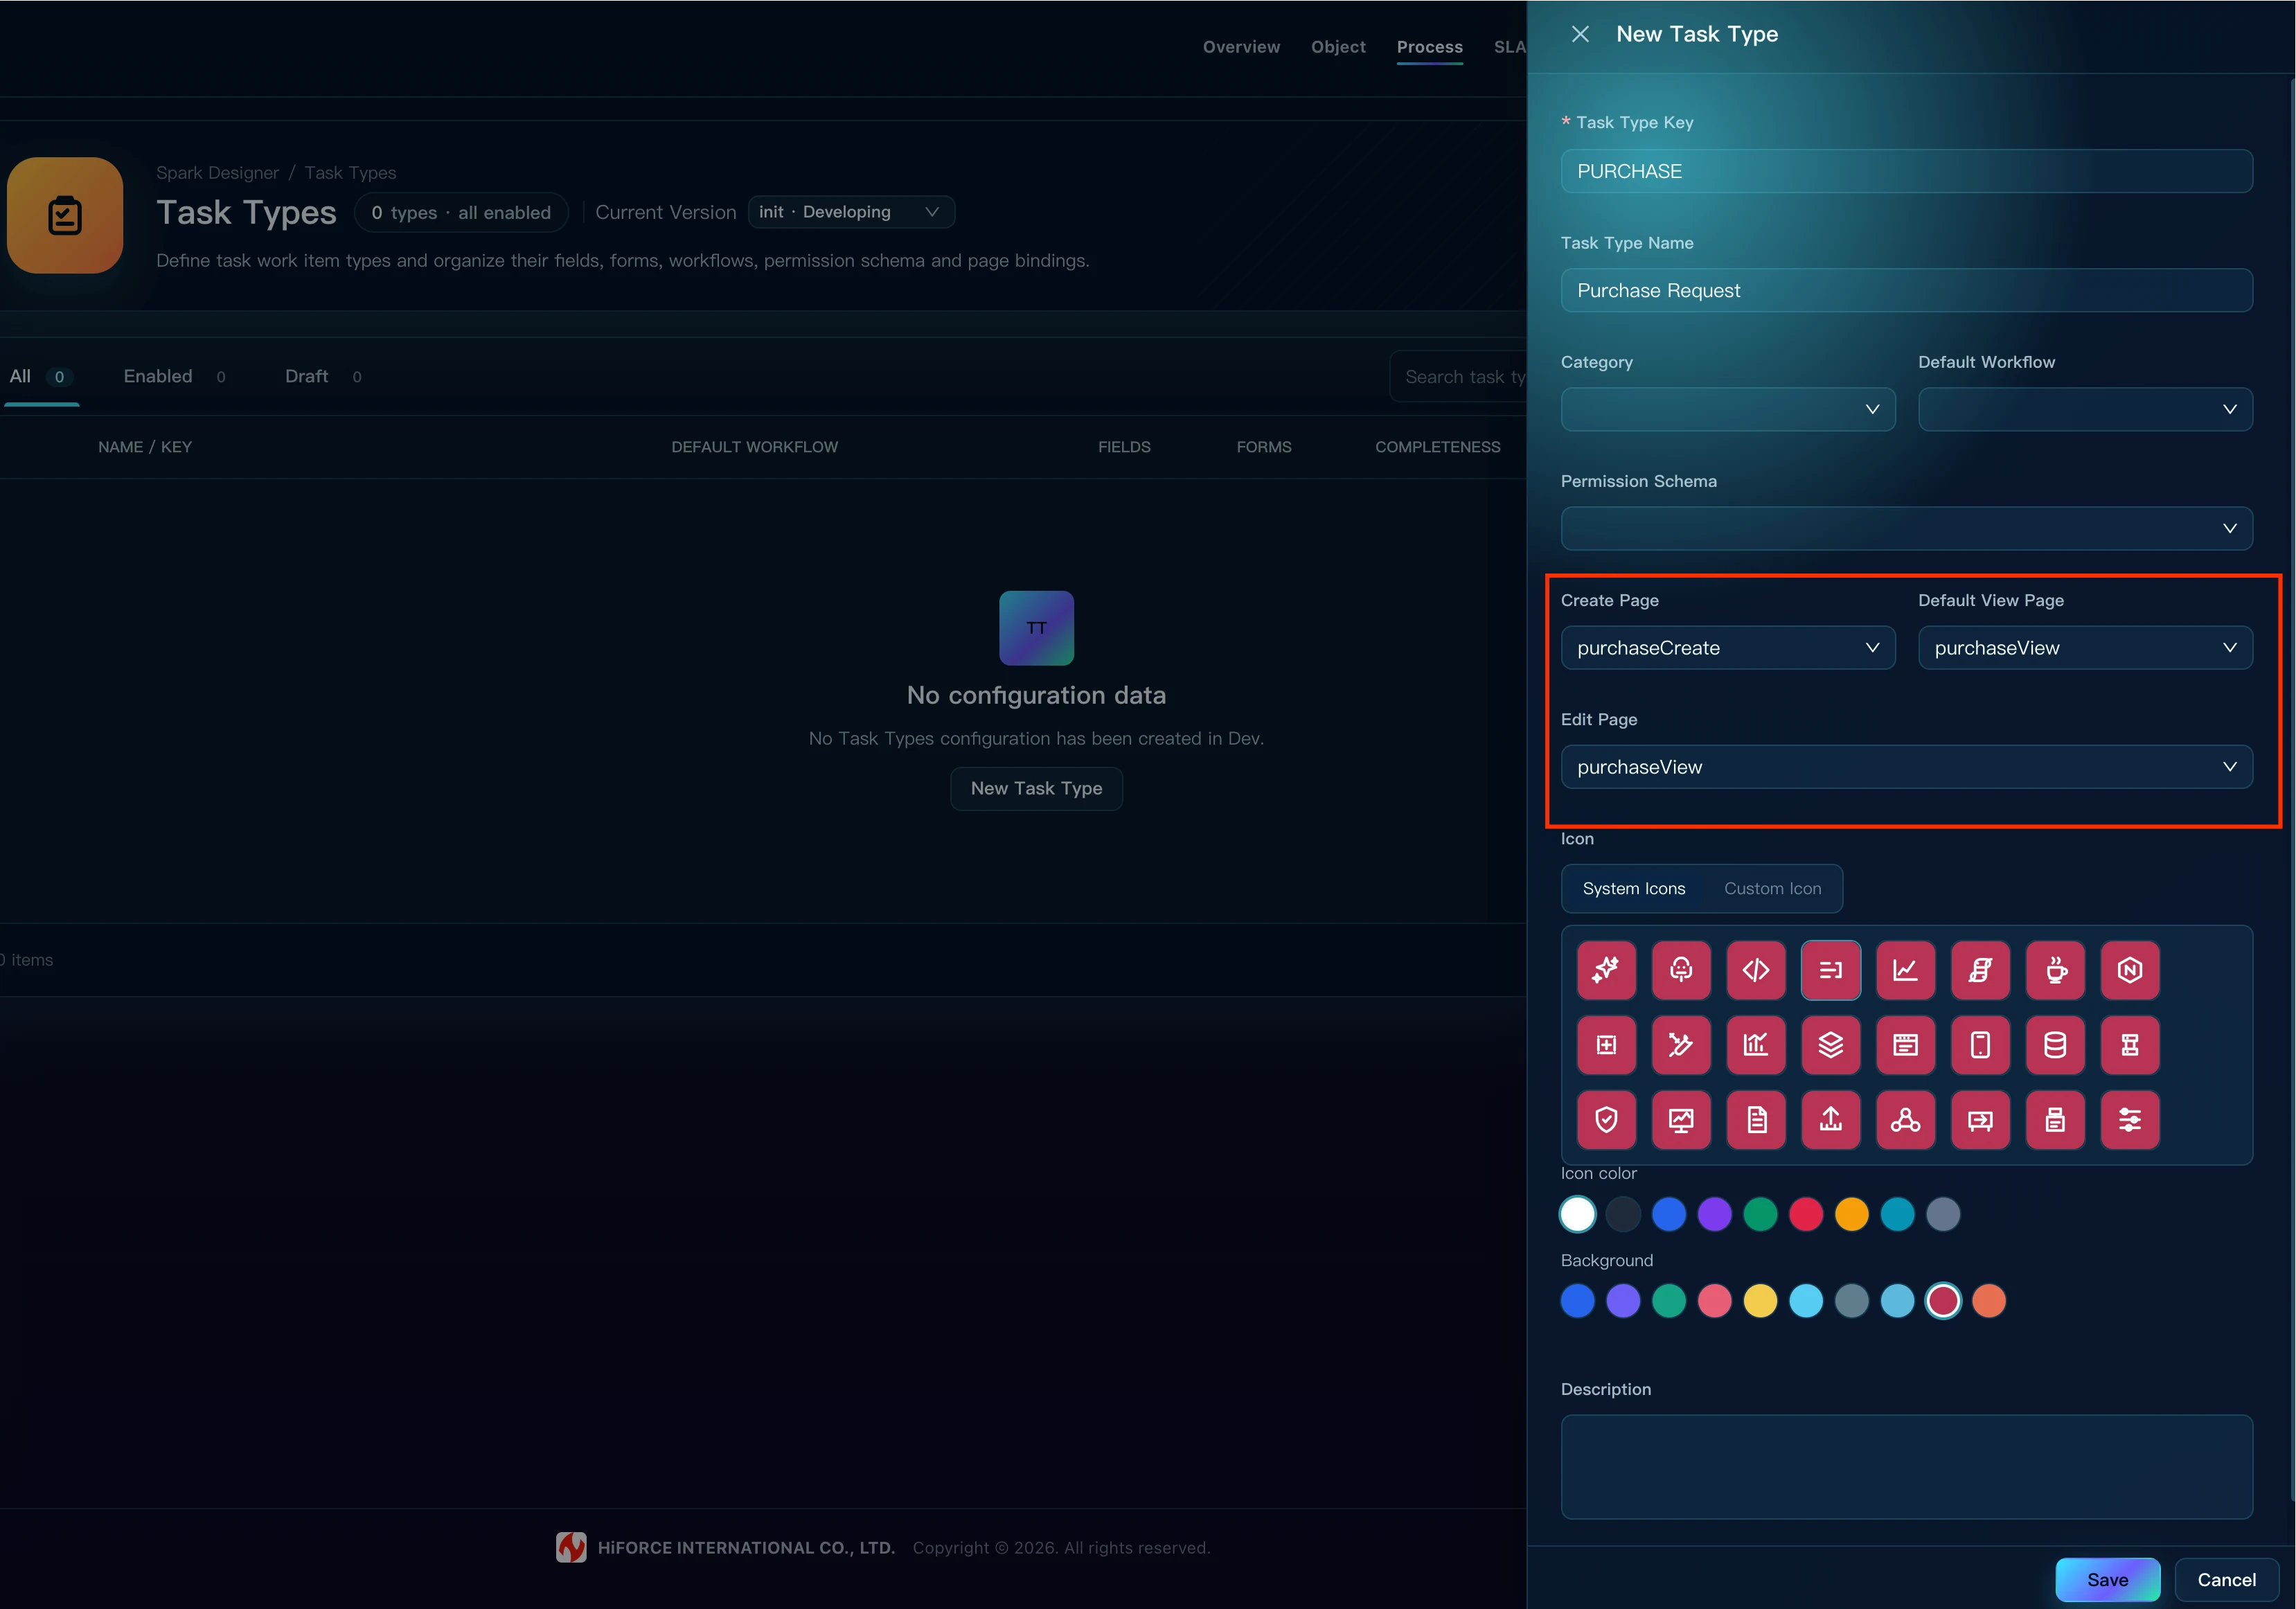The height and width of the screenshot is (1609, 2296).
Task: Open the Category dropdown
Action: 1728,409
